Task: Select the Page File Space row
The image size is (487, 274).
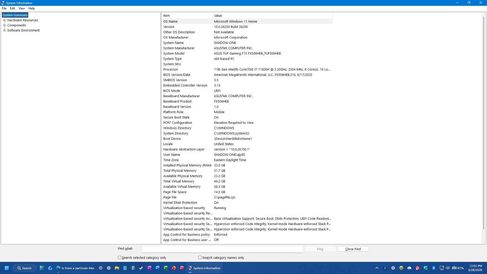Action: click(248, 192)
